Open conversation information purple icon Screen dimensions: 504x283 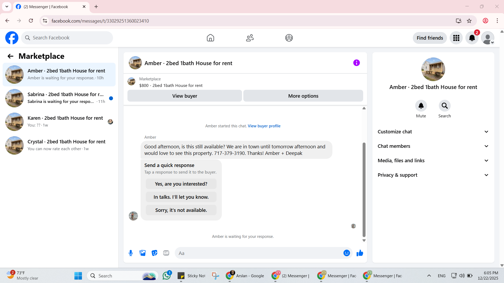pyautogui.click(x=356, y=63)
